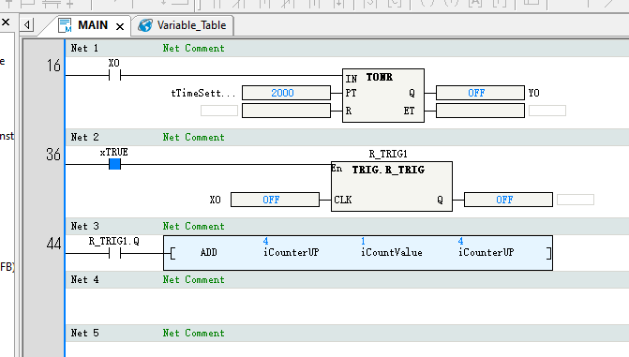Click the Net 1 header label
Viewport: 629px width, 357px height.
click(84, 48)
